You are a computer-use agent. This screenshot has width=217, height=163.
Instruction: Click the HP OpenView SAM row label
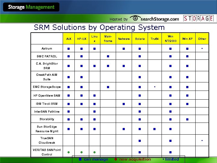[47, 95]
